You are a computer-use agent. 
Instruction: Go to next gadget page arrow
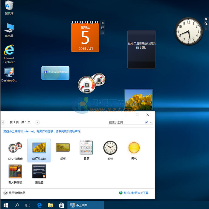coord(37,122)
